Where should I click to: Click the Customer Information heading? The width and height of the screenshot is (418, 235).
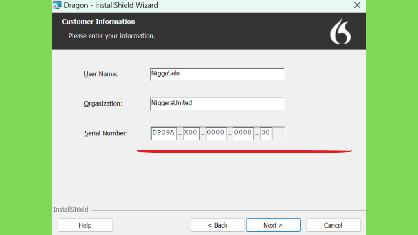[98, 22]
